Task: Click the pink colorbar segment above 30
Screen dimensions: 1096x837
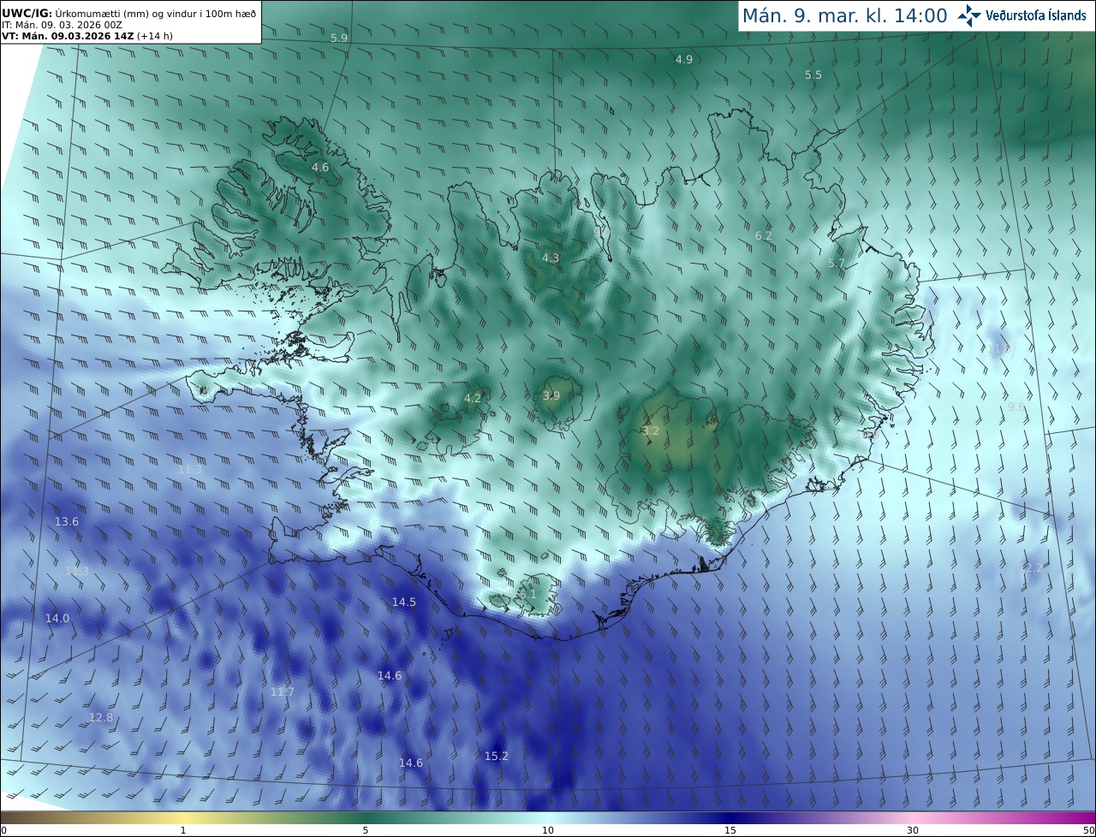Action: pos(913,817)
